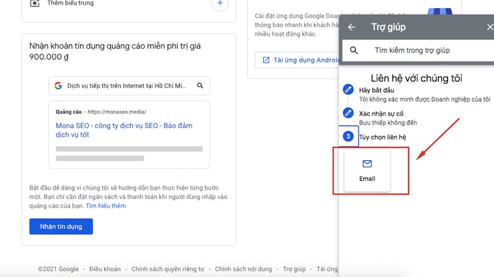Select step 3 Tùy chọn liên hệ
This screenshot has width=494, height=277.
point(348,136)
